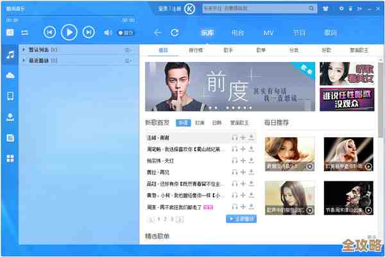The width and height of the screenshot is (385, 257).
Task: Toggle the pill switch beside the volume icon
Action: coord(126,33)
